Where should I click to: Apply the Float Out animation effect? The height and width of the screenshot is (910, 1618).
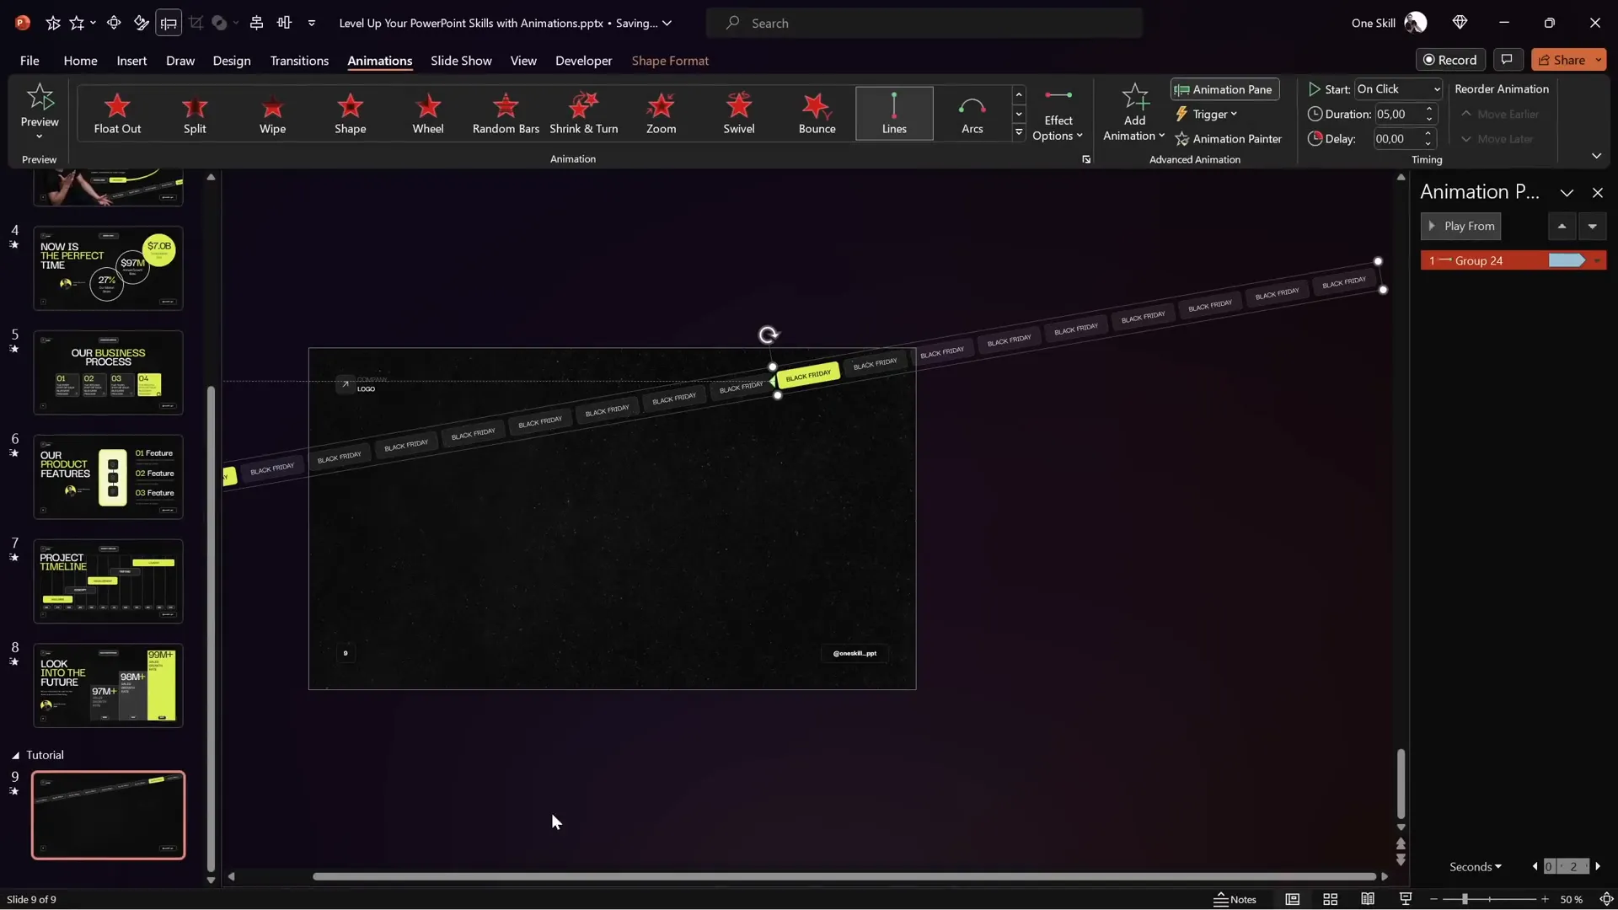pyautogui.click(x=117, y=113)
